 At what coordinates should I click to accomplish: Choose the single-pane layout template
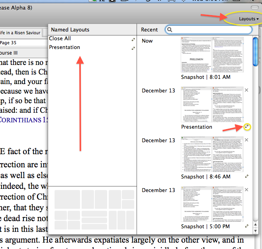tap(67, 199)
